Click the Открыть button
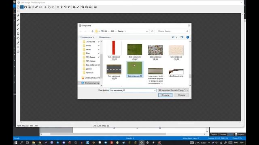 point(165,95)
